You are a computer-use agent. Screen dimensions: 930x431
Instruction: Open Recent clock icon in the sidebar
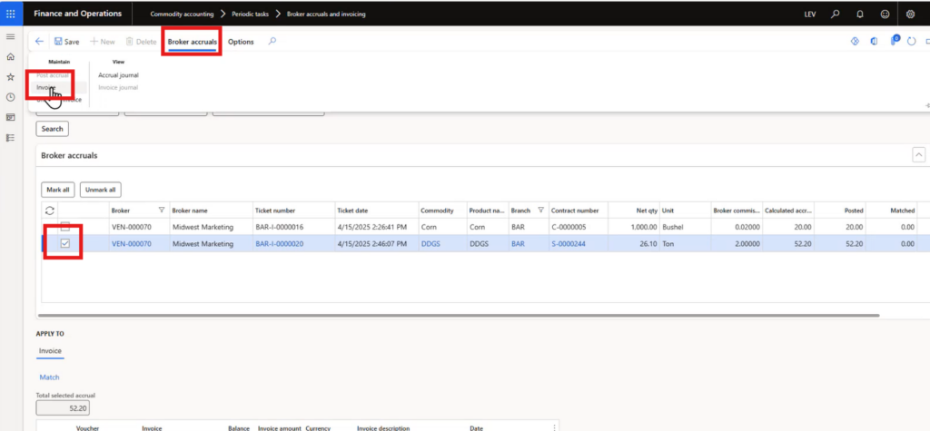tap(10, 97)
